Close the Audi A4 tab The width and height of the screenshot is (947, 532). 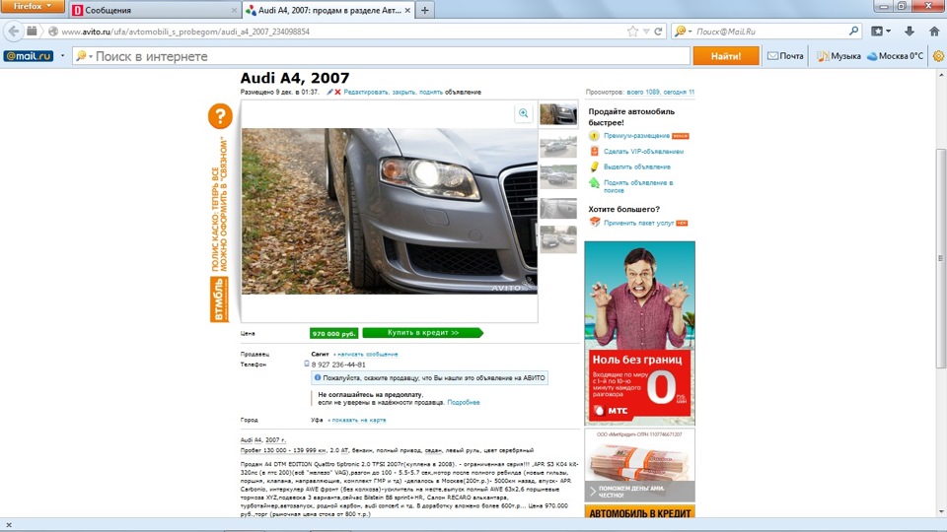[x=407, y=10]
